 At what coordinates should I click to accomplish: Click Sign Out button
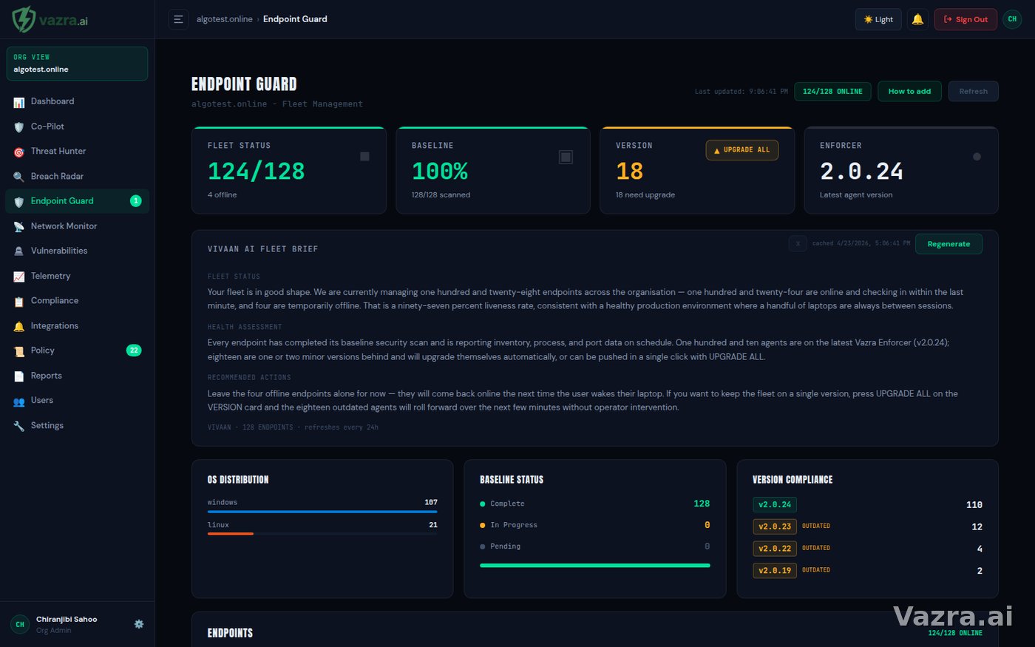pyautogui.click(x=966, y=19)
